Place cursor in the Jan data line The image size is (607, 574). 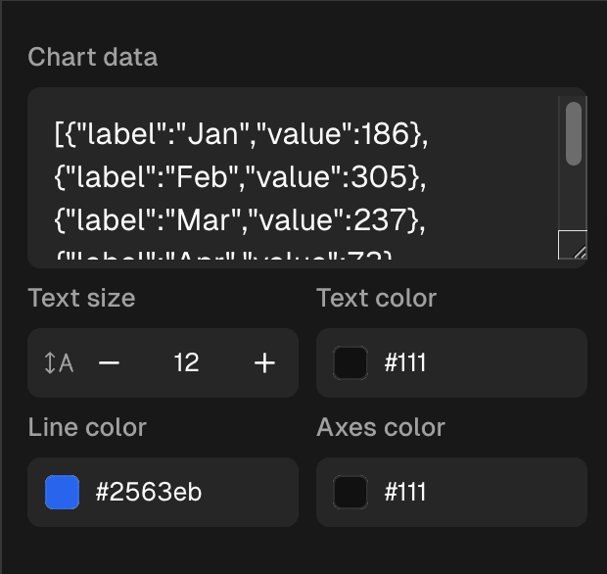(241, 134)
